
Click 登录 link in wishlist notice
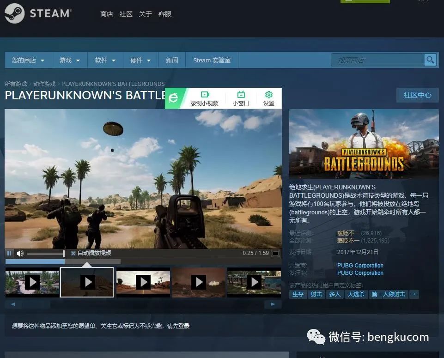pos(184,326)
